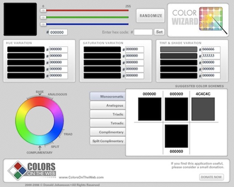Switch to the Analogous scheme tab
Screen dimensions: 234x187
pyautogui.click(x=107, y=105)
